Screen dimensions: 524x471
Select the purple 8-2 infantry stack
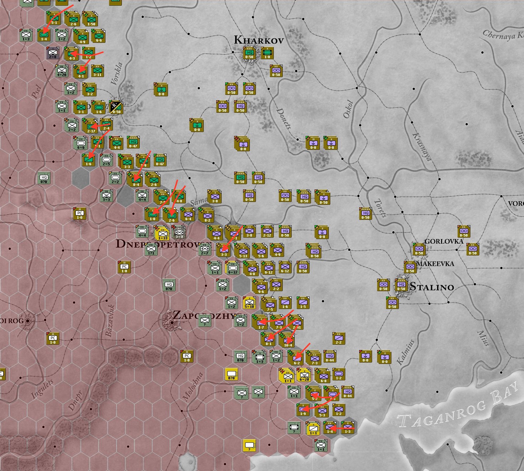point(207,215)
